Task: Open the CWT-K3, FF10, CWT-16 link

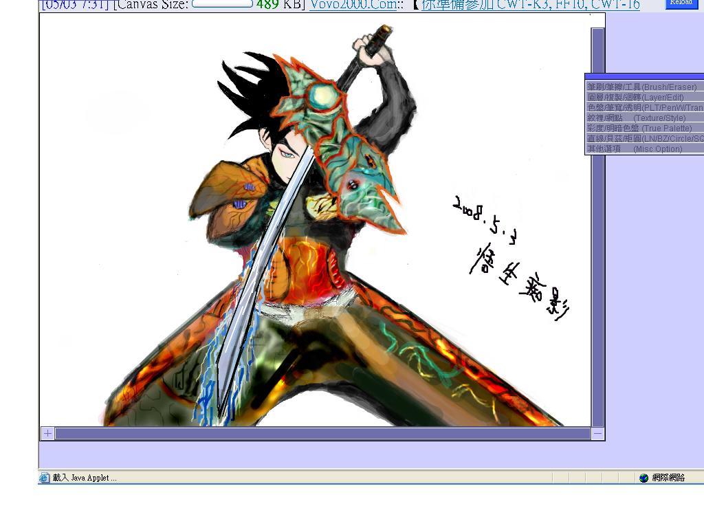Action: coord(530,5)
